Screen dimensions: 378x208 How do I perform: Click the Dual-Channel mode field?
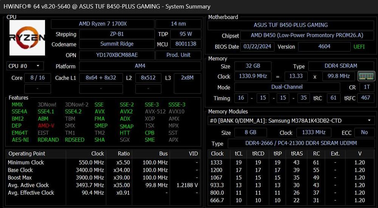[287, 87]
